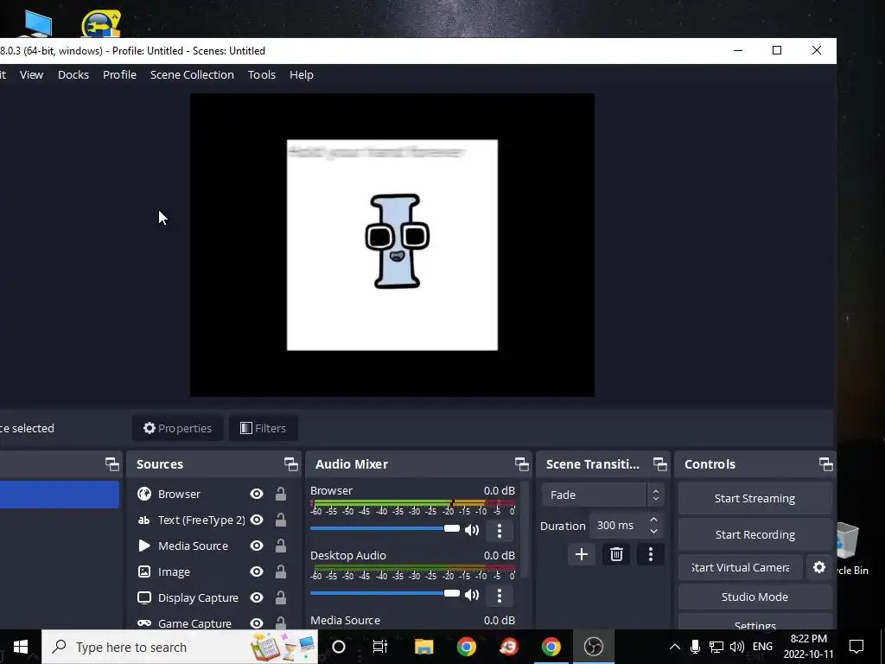
Task: Click the preview canvas image
Action: [x=392, y=245]
